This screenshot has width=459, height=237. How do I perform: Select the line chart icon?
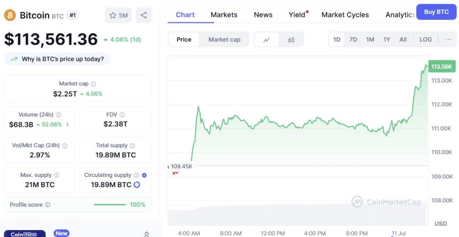(266, 39)
